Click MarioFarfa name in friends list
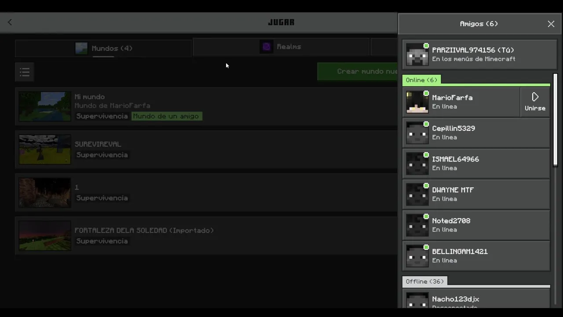Viewport: 563px width, 317px height. point(452,97)
